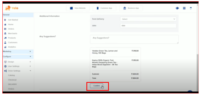Open Customers in the sidebar
The image size is (200, 95).
(x=13, y=43)
